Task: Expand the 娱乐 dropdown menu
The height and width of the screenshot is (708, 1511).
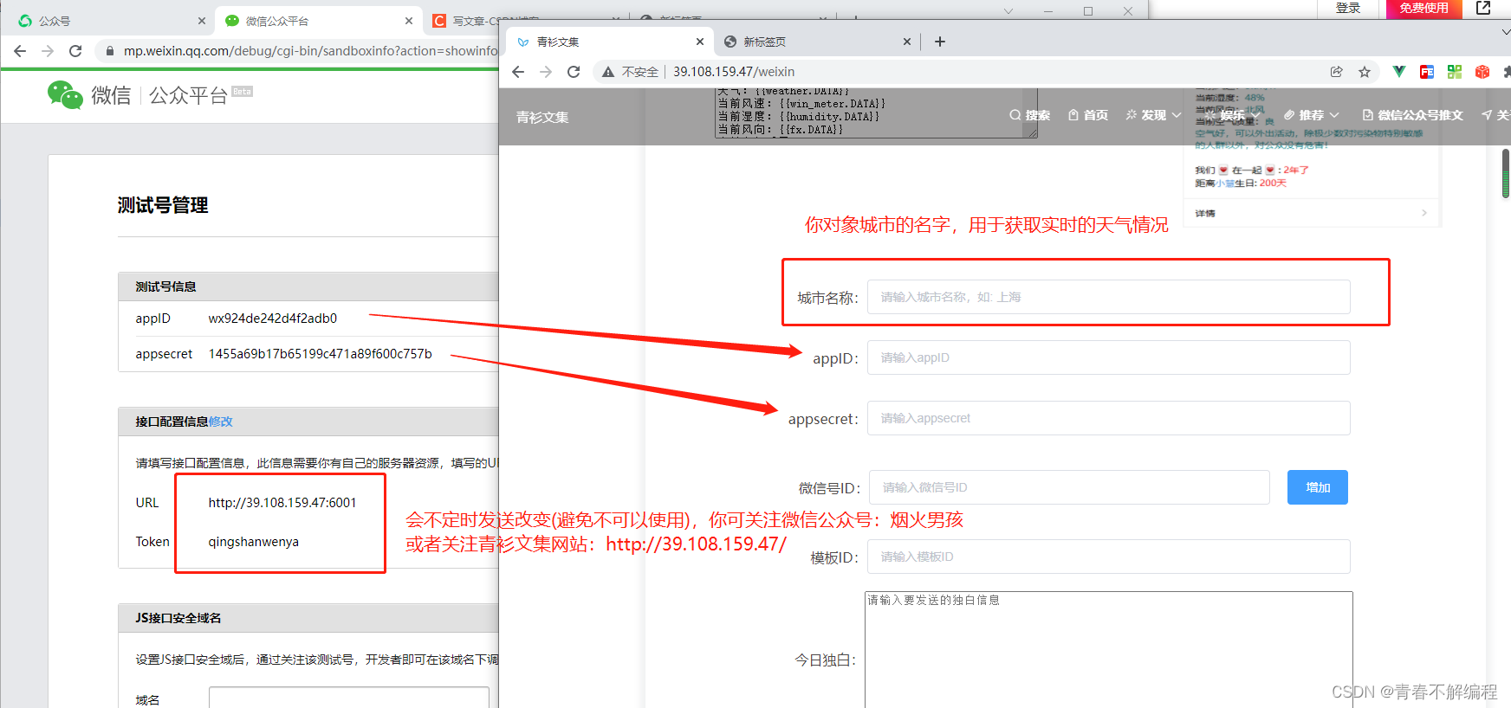Action: pyautogui.click(x=1232, y=115)
